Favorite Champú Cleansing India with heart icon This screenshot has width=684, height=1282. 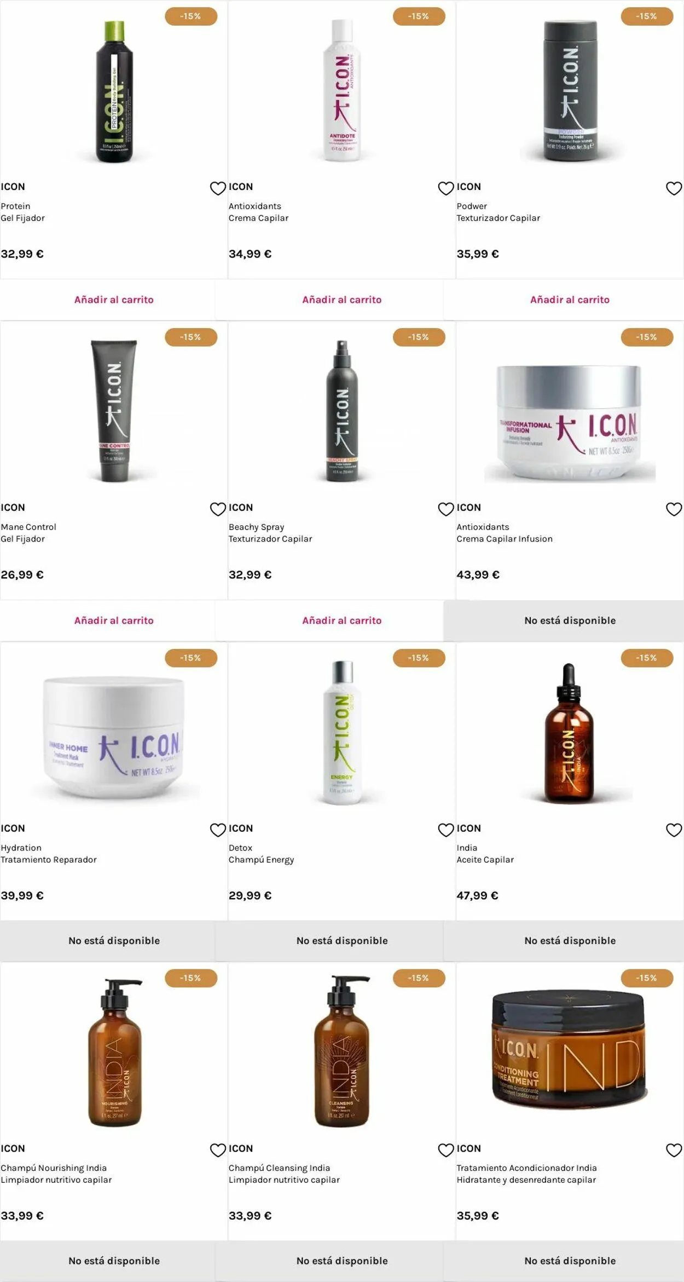[446, 1150]
